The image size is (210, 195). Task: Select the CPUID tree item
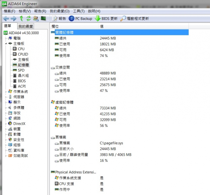(23, 54)
